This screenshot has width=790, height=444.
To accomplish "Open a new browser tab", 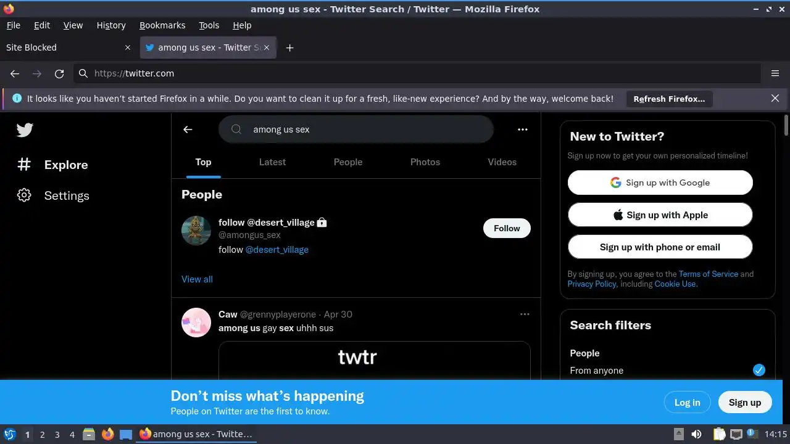I will pos(289,47).
